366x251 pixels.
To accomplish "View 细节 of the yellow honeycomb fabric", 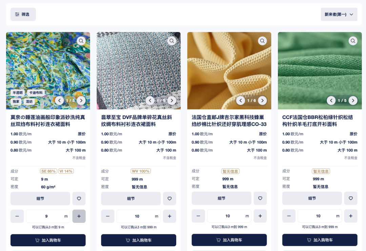I will [221, 198].
